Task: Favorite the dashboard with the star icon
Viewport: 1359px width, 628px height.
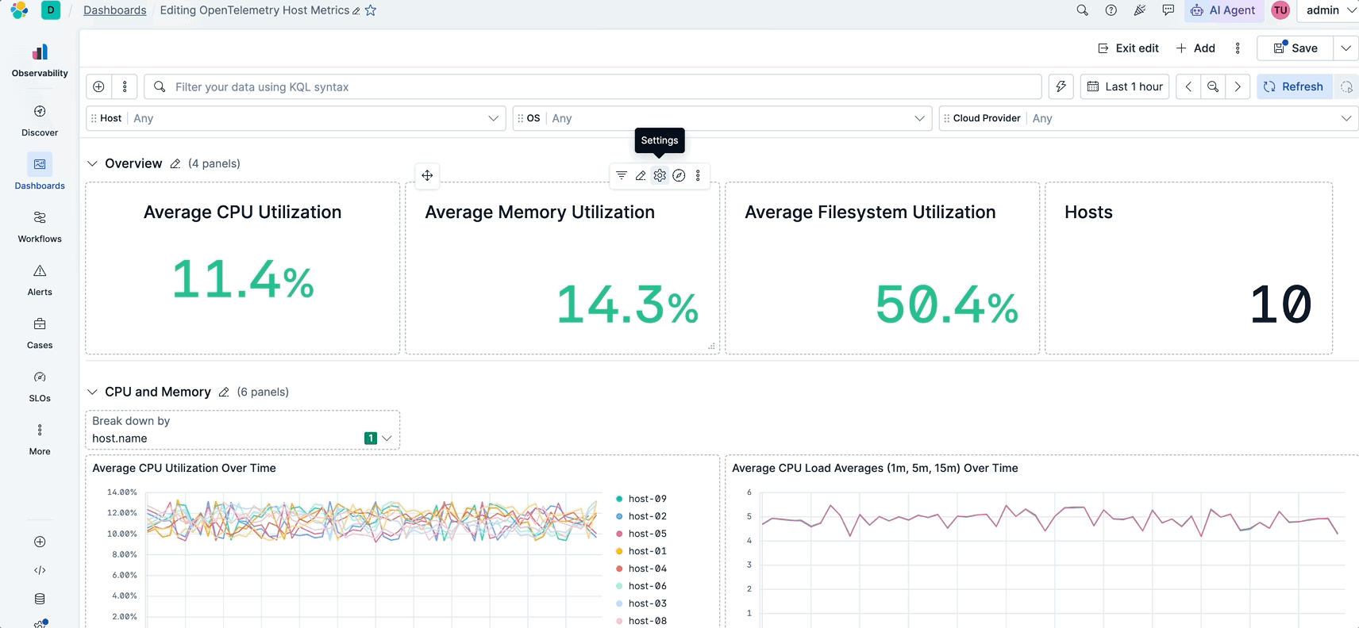Action: click(x=371, y=10)
